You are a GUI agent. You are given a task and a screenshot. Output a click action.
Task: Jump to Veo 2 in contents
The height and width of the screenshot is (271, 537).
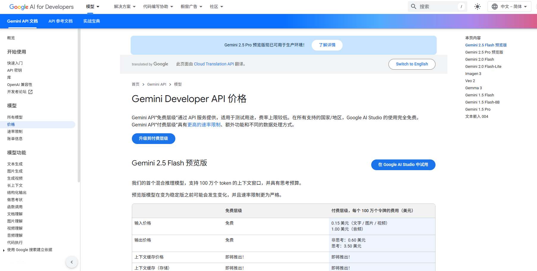(470, 81)
